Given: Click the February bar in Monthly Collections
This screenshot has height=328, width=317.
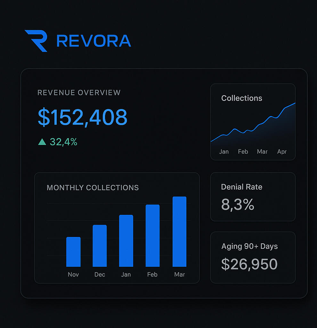Looking at the screenshot, I should point(152,236).
